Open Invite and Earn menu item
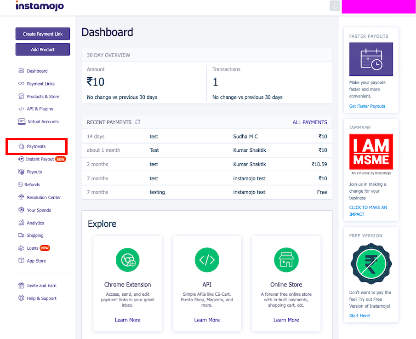Screen dimensions: 416x339 (42, 285)
